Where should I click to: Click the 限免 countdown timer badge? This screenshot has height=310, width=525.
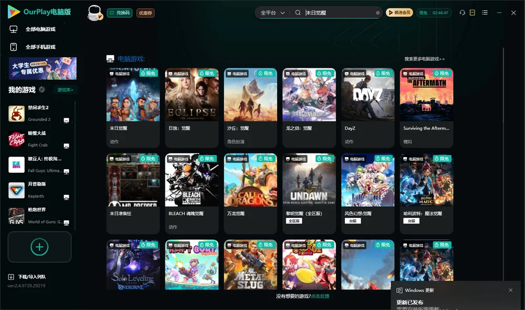click(434, 13)
